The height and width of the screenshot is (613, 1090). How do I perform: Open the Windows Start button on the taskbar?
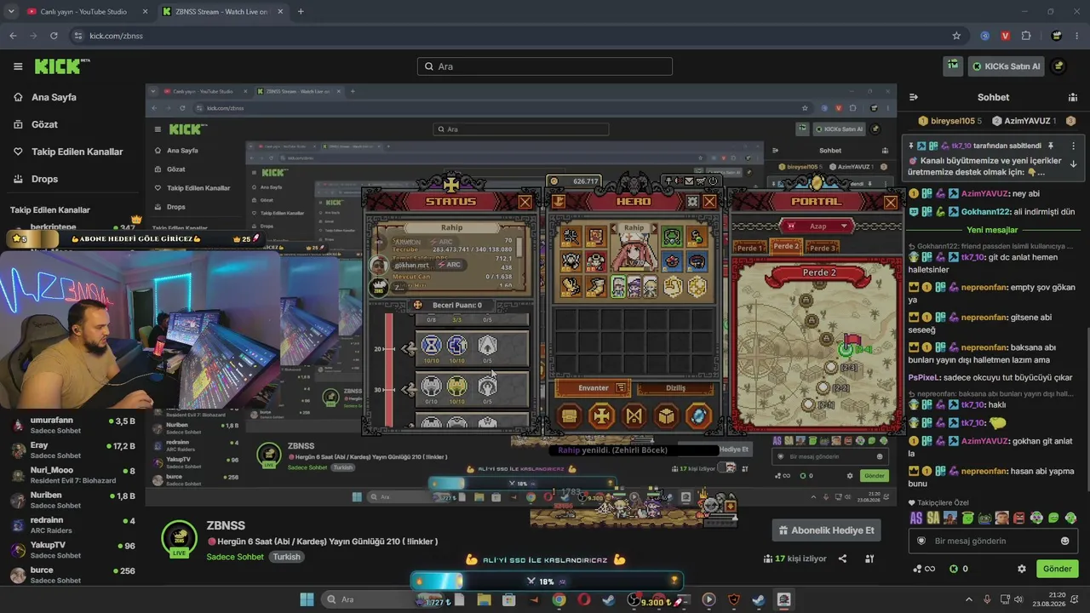tap(307, 599)
